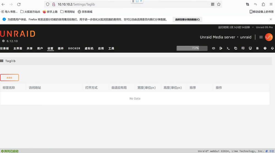Click the grid icon beside Taglib title
Image resolution: width=275 pixels, height=153 pixels.
tap(2, 61)
